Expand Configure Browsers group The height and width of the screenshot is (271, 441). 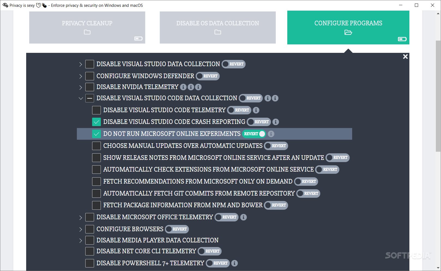tap(81, 229)
